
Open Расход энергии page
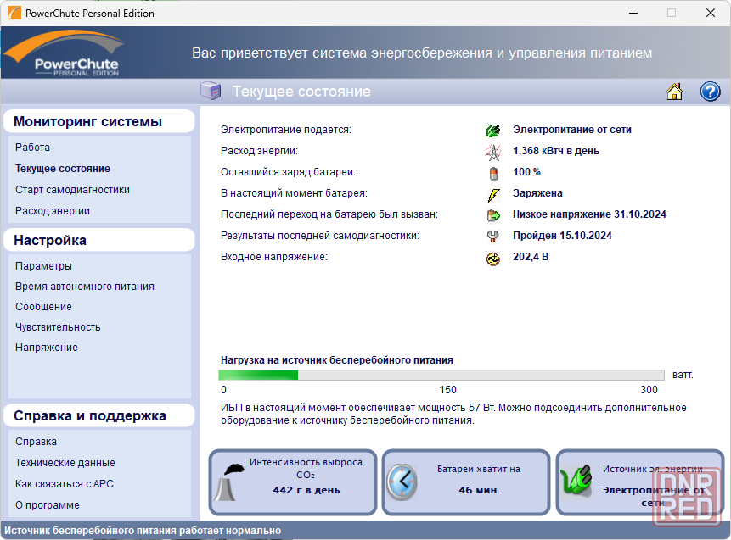(x=52, y=211)
